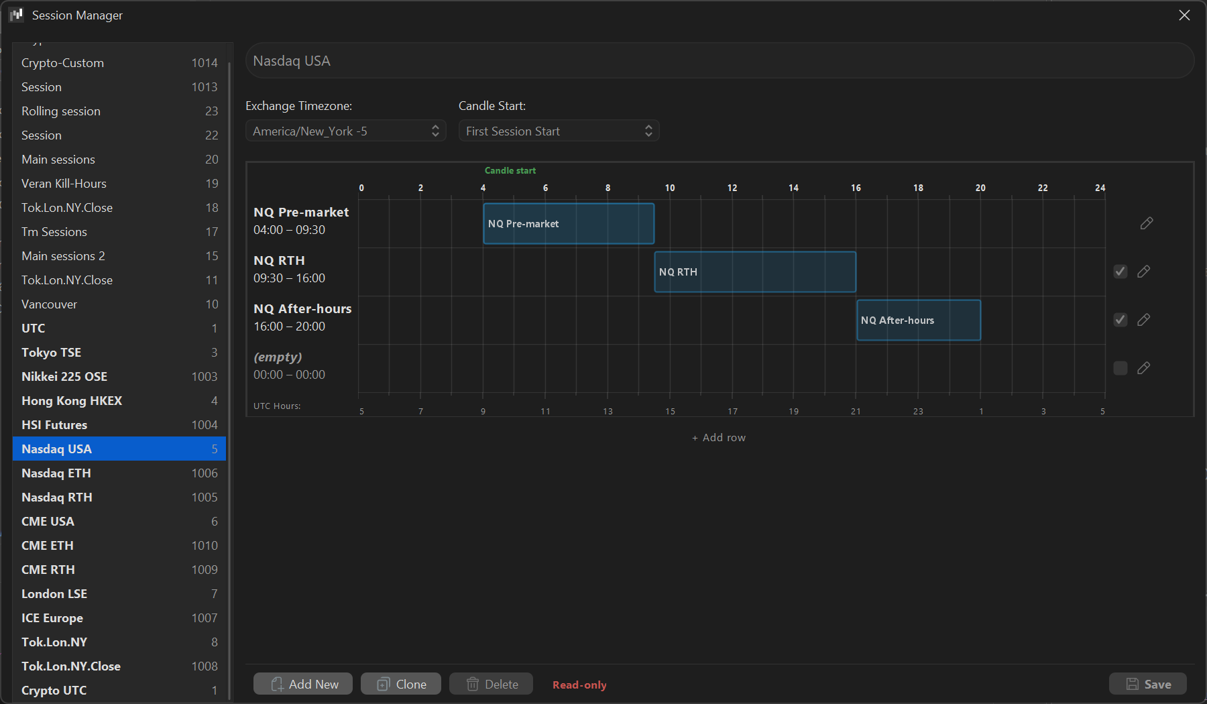The width and height of the screenshot is (1207, 704).
Task: Close the Session Manager window
Action: [x=1184, y=15]
